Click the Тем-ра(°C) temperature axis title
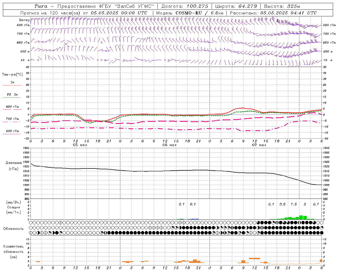 tap(12, 75)
